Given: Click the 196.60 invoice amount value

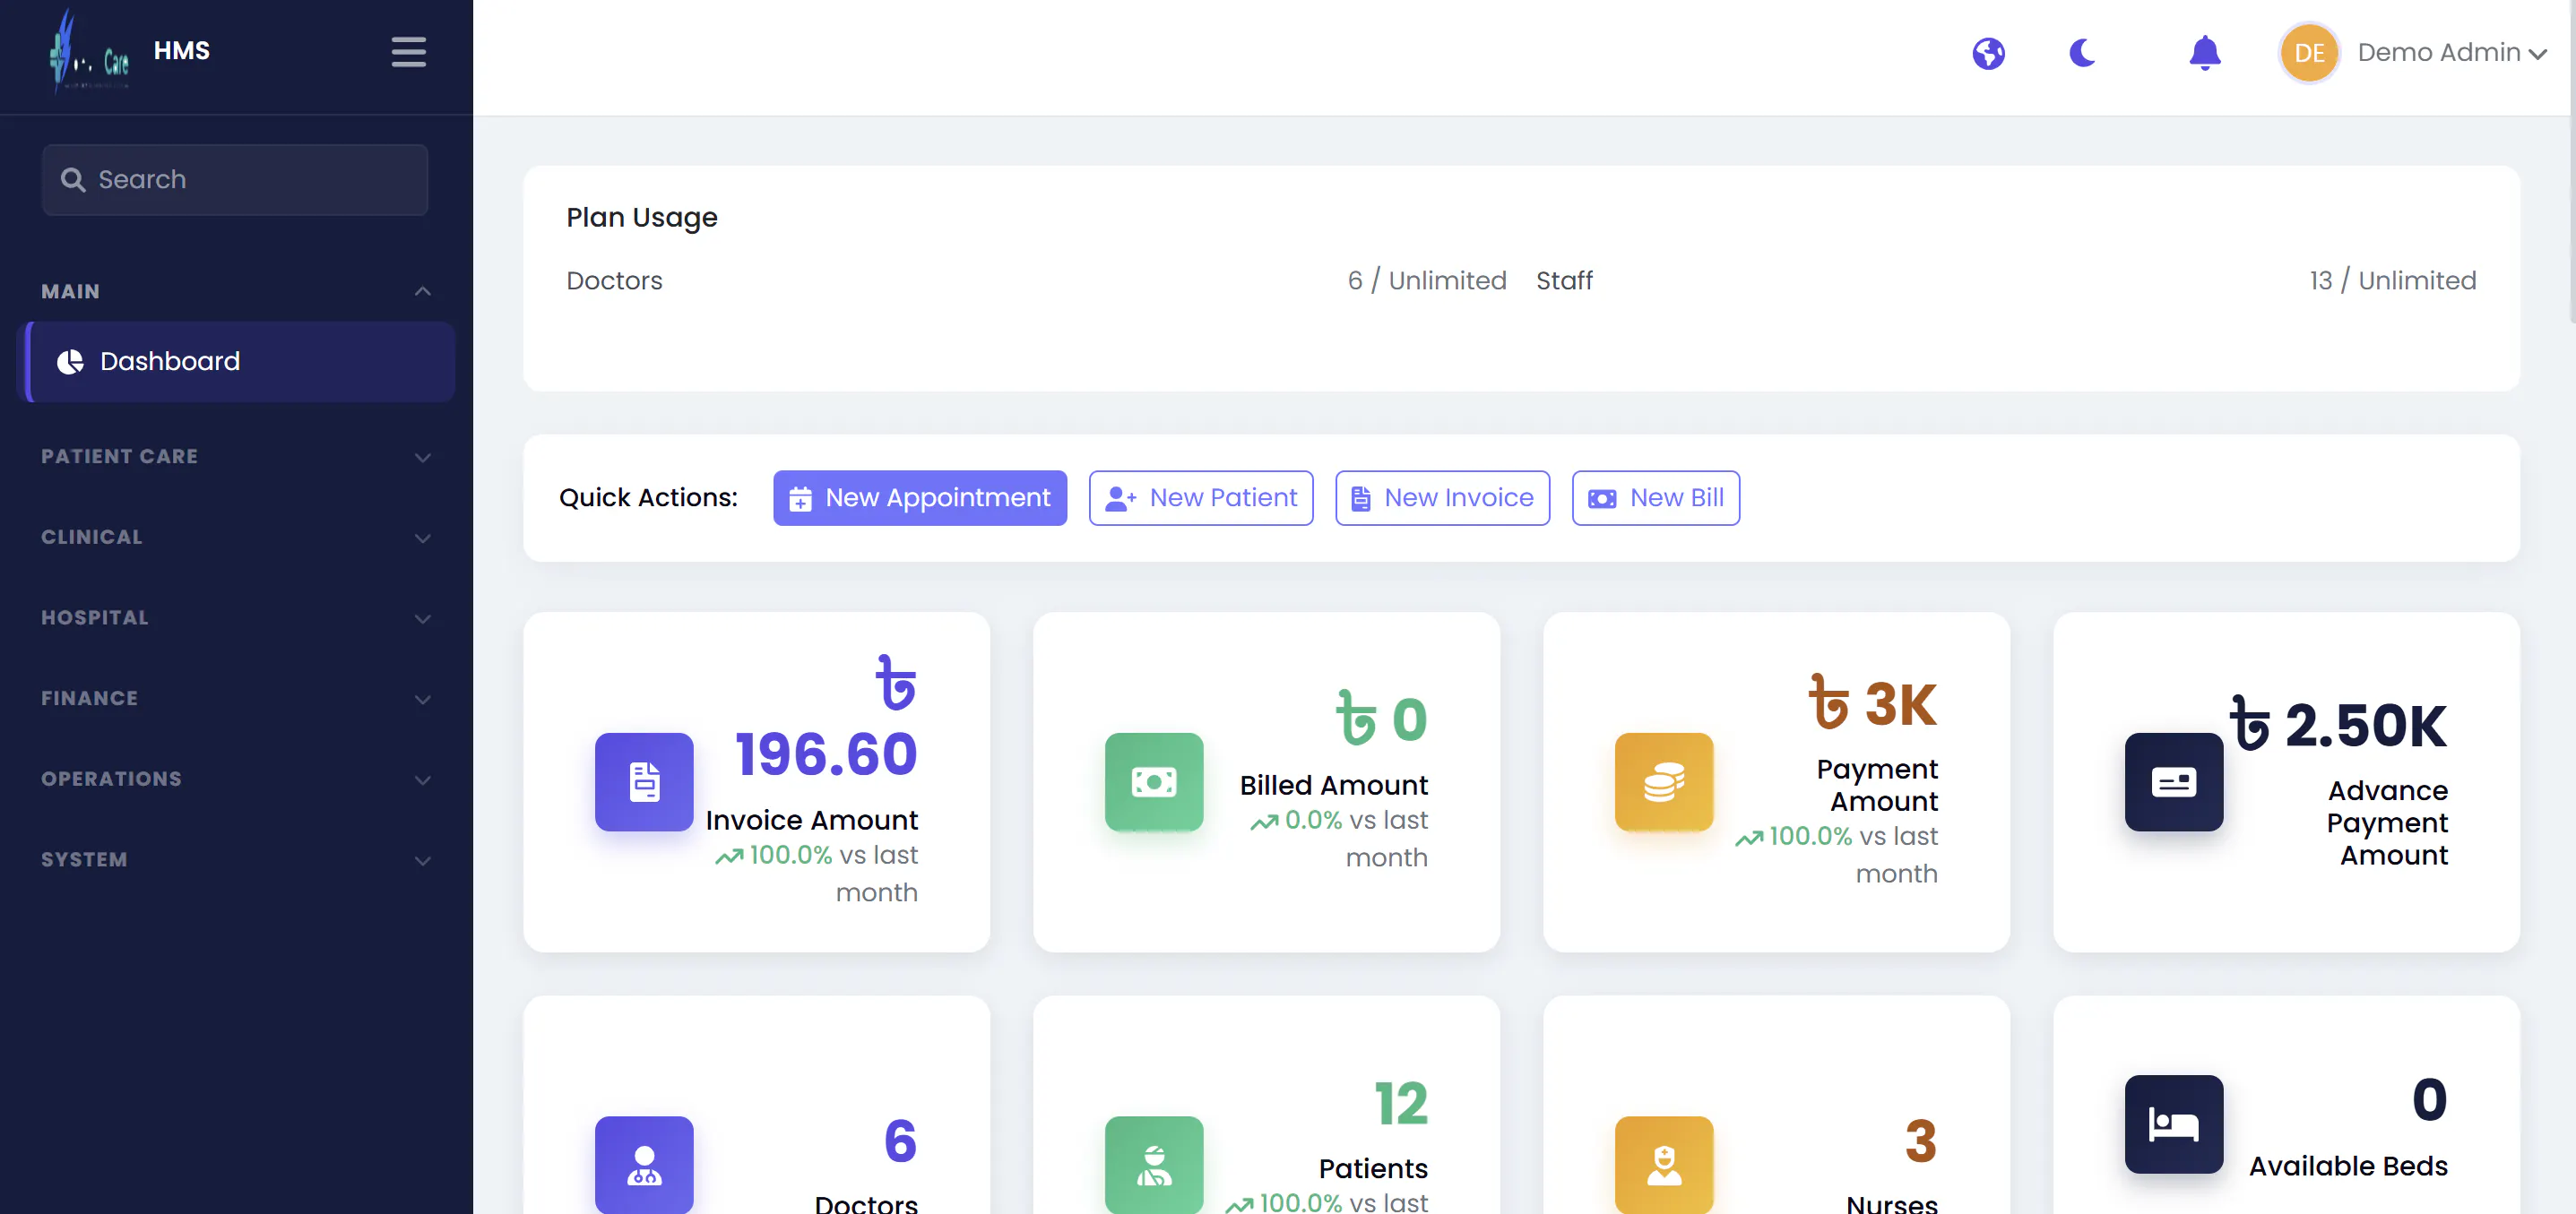Looking at the screenshot, I should (x=826, y=754).
